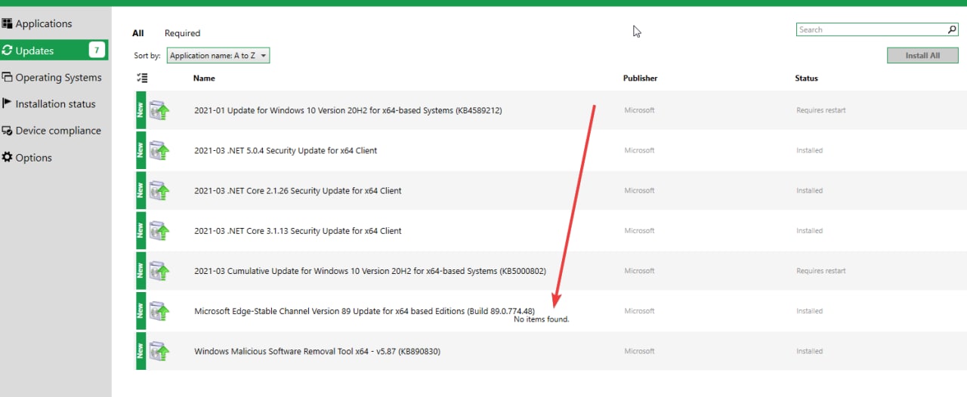Click the Updates count badge 7
Viewport: 967px width, 397px height.
click(x=96, y=51)
